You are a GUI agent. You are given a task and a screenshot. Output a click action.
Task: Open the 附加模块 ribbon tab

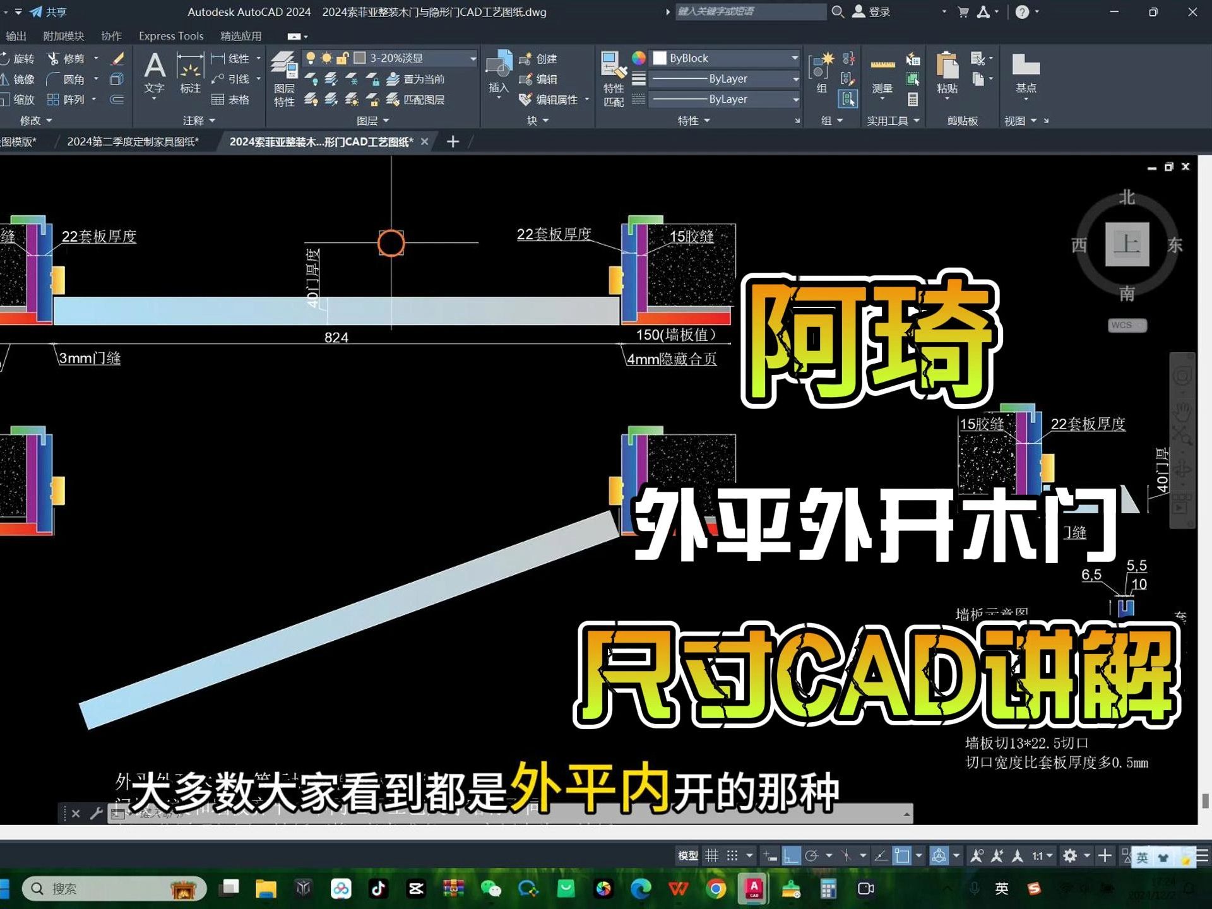[63, 36]
